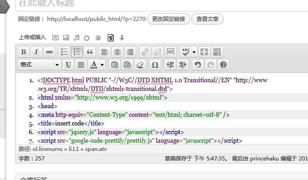Viewport: 308px width, 180px height.
Task: Insert an unordered bullet list
Action: [64, 52]
